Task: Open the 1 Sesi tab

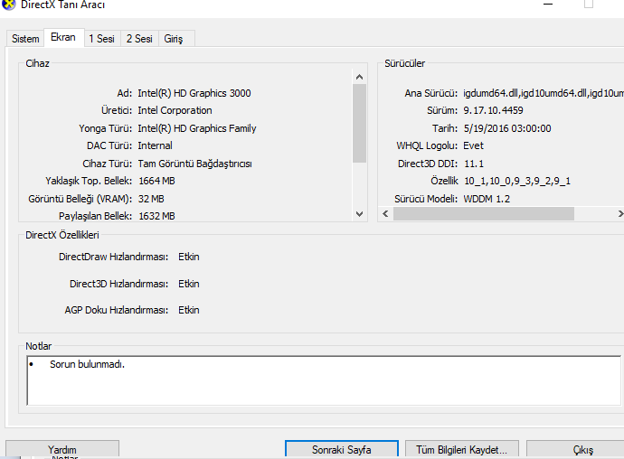Action: click(102, 39)
